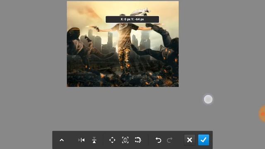Click the dashed rectangle rotate icon
The width and height of the screenshot is (265, 149).
coord(138,140)
